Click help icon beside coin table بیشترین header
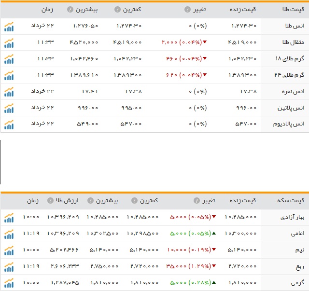309x291 pixels. [x=90, y=201]
